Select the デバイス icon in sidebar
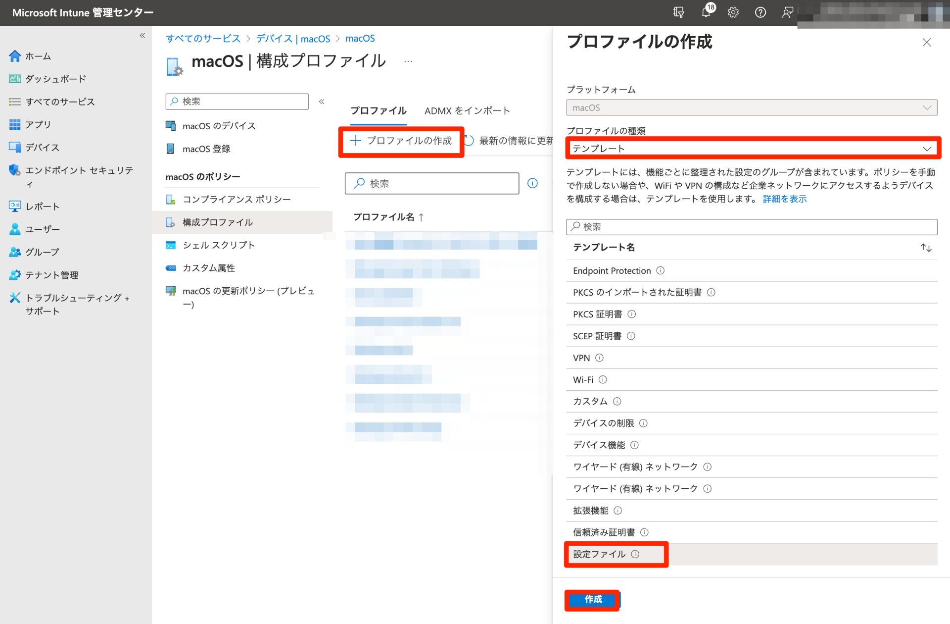This screenshot has height=624, width=950. 15,147
